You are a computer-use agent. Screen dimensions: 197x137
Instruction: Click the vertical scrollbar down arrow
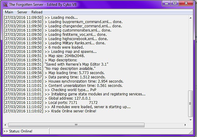[x=191, y=120]
